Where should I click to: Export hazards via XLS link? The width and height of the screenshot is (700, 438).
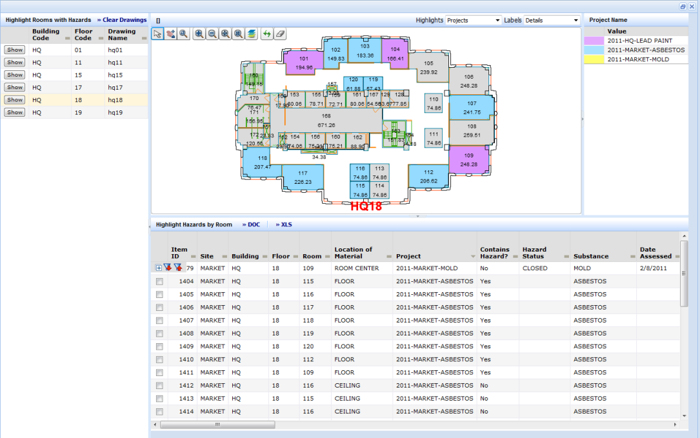click(286, 224)
